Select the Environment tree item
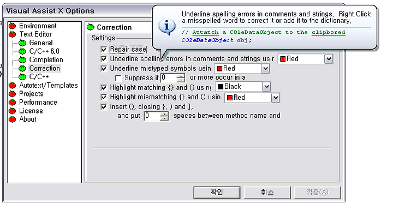 (x=38, y=26)
